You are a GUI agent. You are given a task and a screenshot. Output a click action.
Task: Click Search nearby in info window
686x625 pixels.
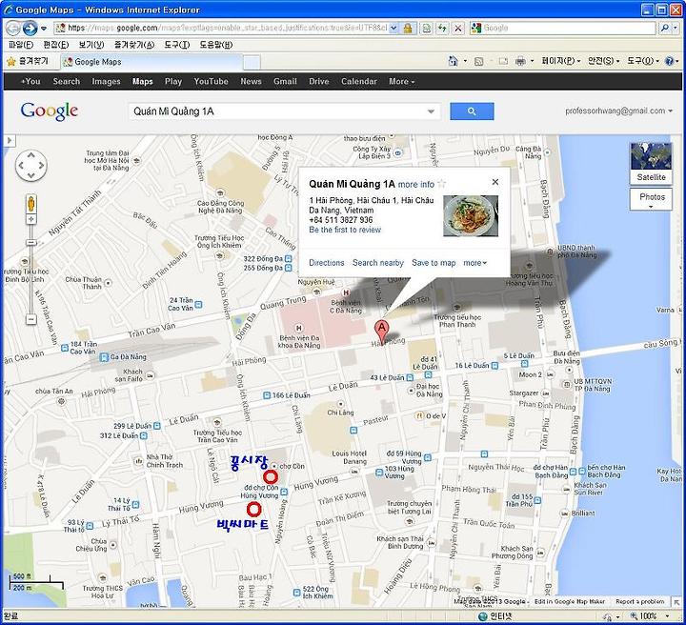point(378,263)
